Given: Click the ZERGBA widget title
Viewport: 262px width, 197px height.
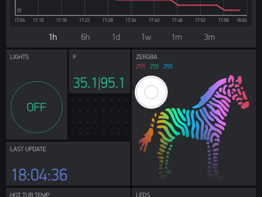Looking at the screenshot, I should point(147,57).
